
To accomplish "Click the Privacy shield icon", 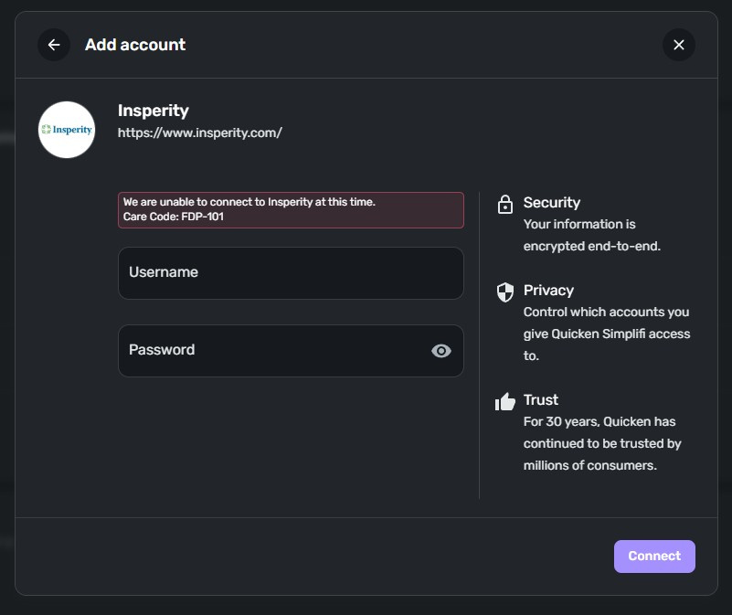I will click(x=504, y=292).
